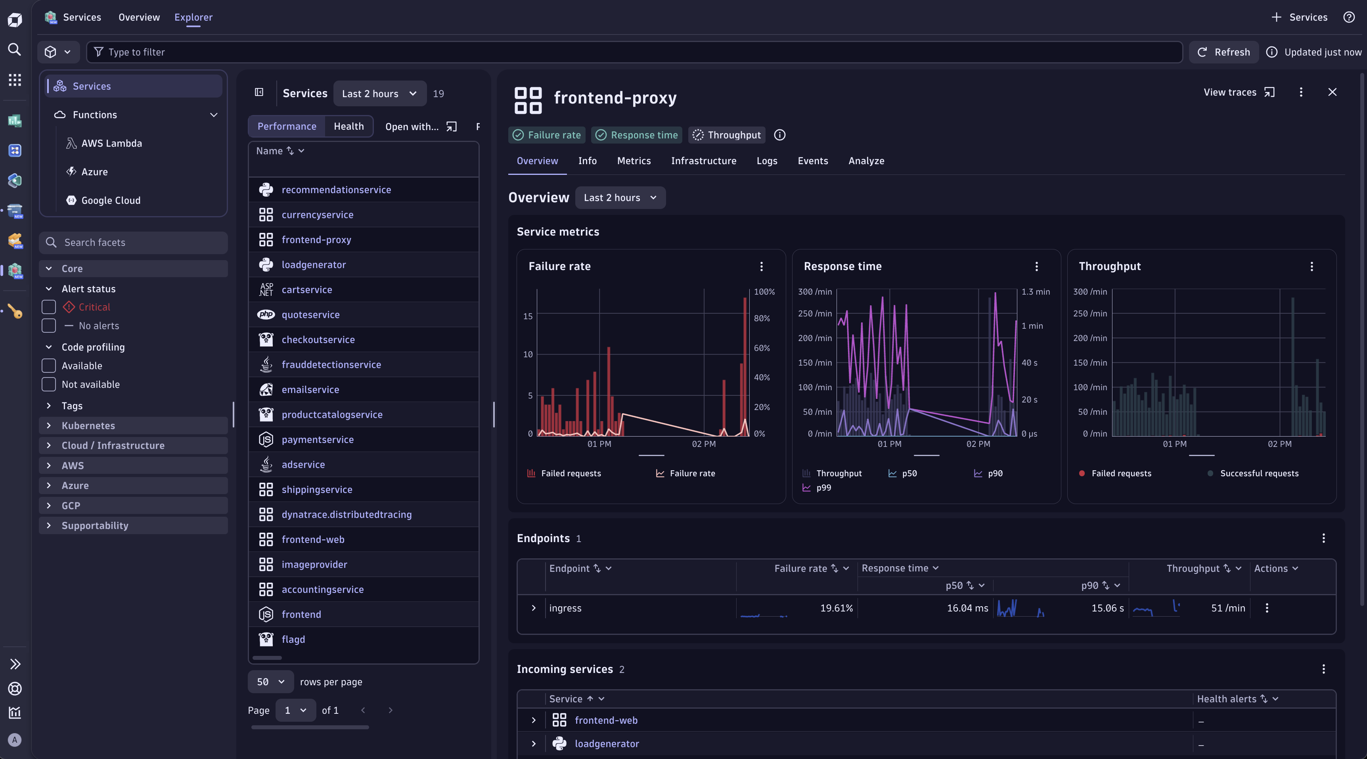Click the info icon beside the Throughput pill
This screenshot has width=1367, height=759.
(779, 135)
